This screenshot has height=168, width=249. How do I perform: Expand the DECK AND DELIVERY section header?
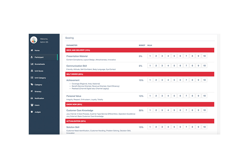coord(140,50)
